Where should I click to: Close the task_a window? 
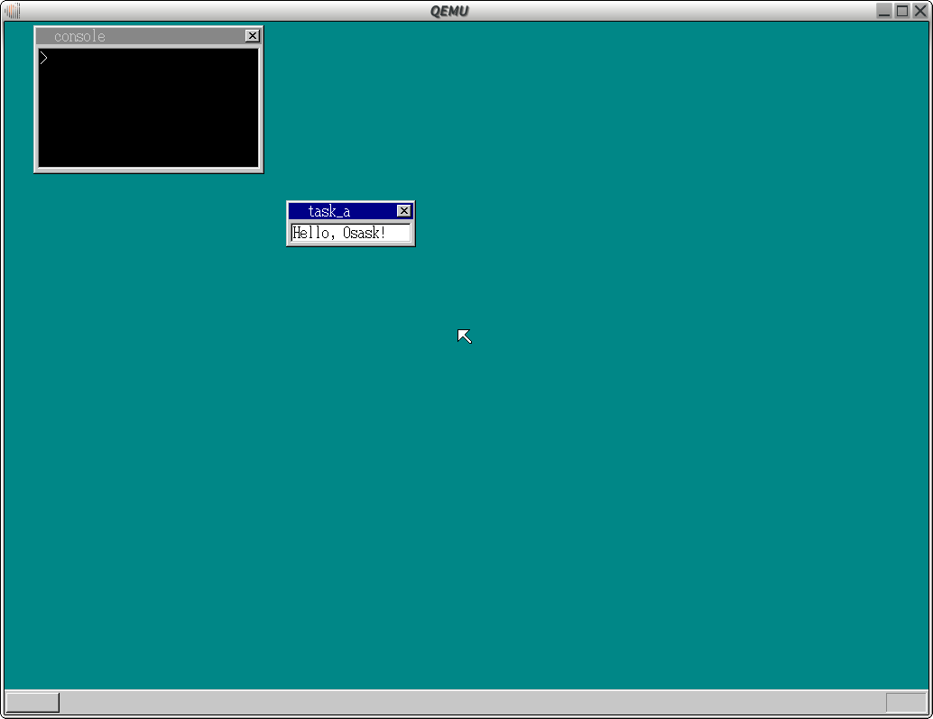click(403, 211)
